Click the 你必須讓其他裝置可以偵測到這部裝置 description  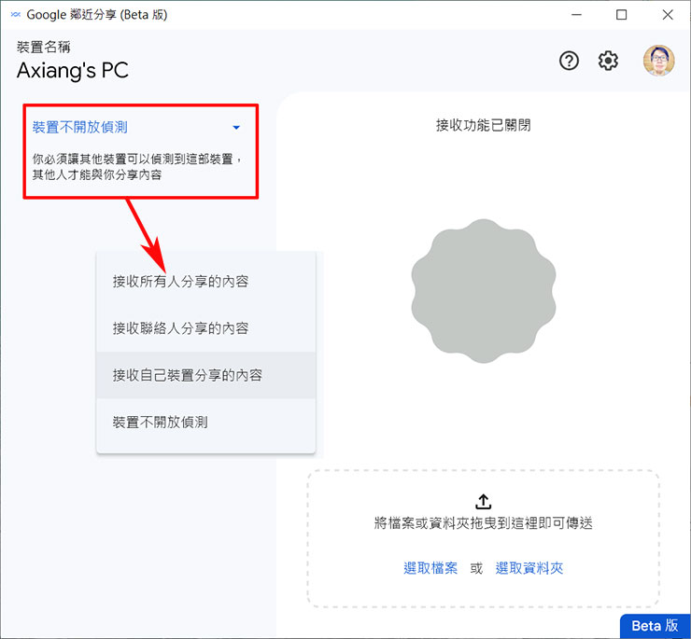(137, 167)
